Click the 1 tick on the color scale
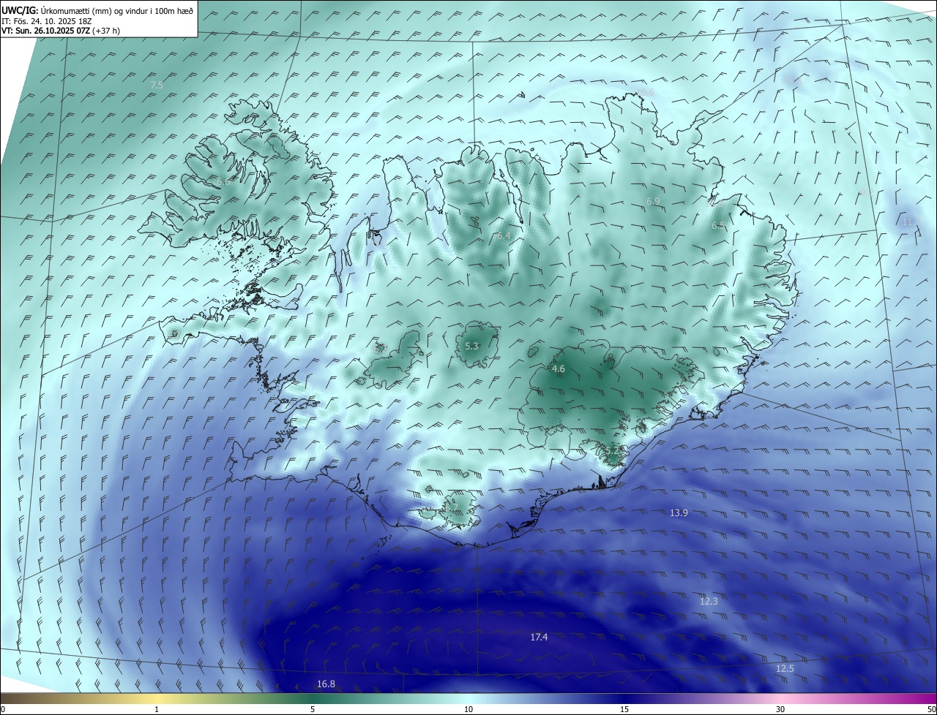Screen dimensions: 937x715 click(x=157, y=709)
